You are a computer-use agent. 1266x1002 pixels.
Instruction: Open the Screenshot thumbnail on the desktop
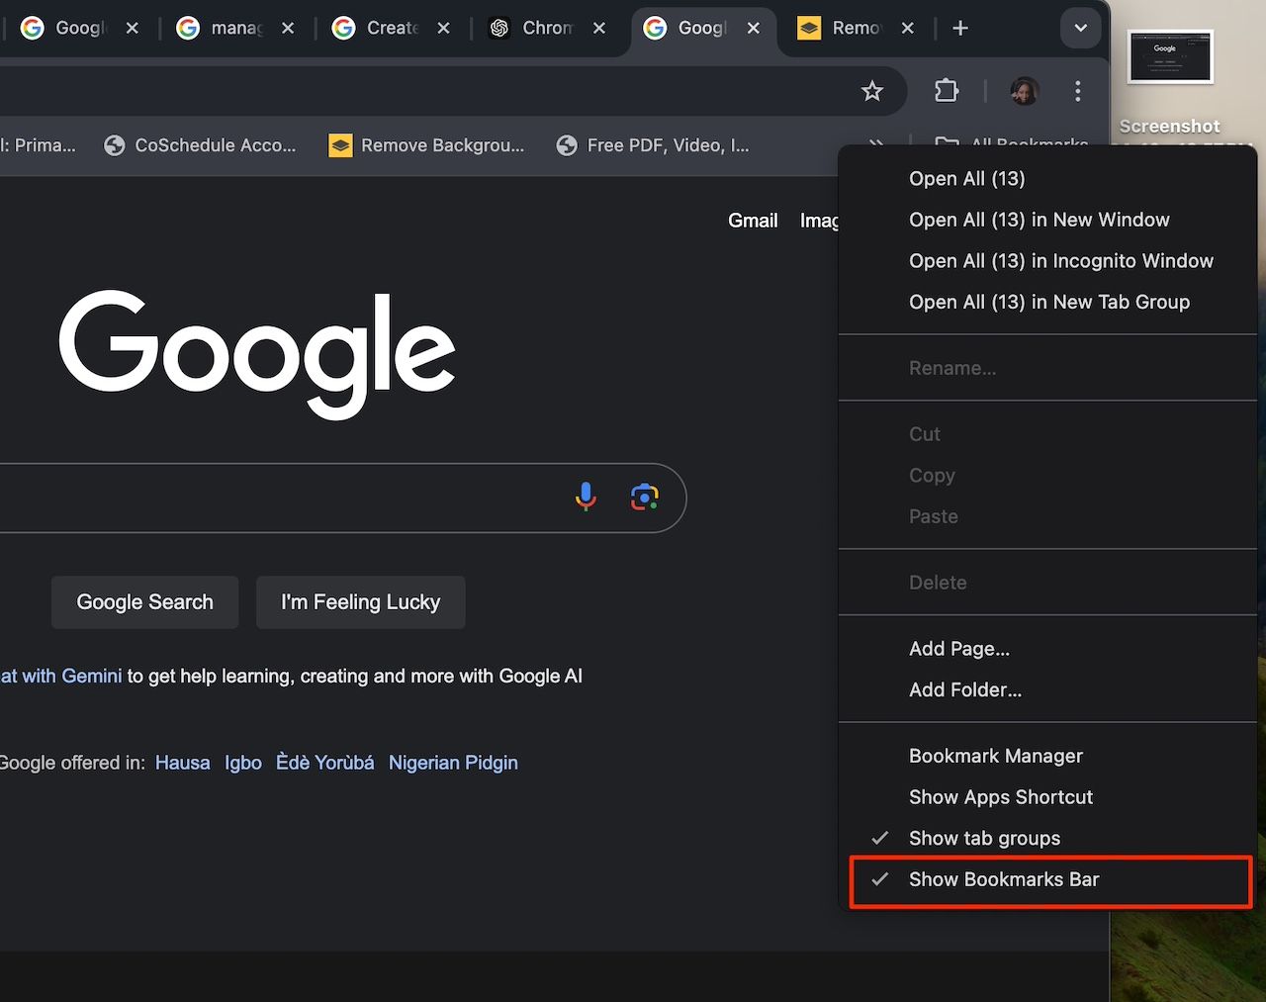click(x=1170, y=56)
